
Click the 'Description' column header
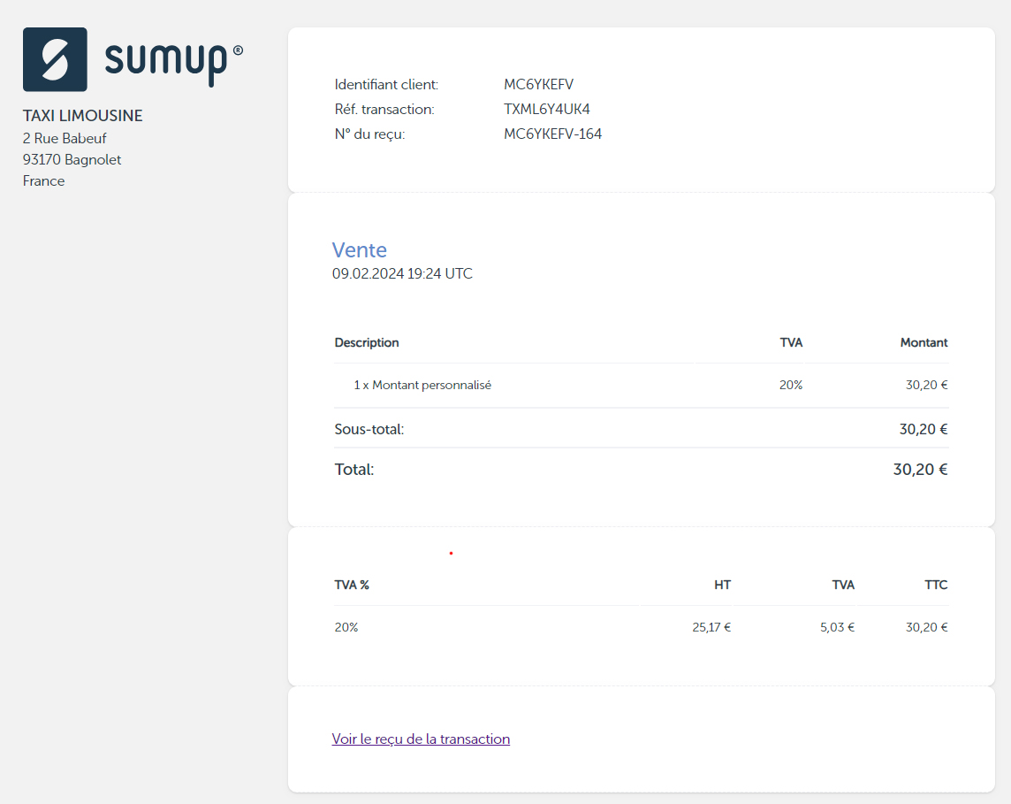tap(366, 342)
